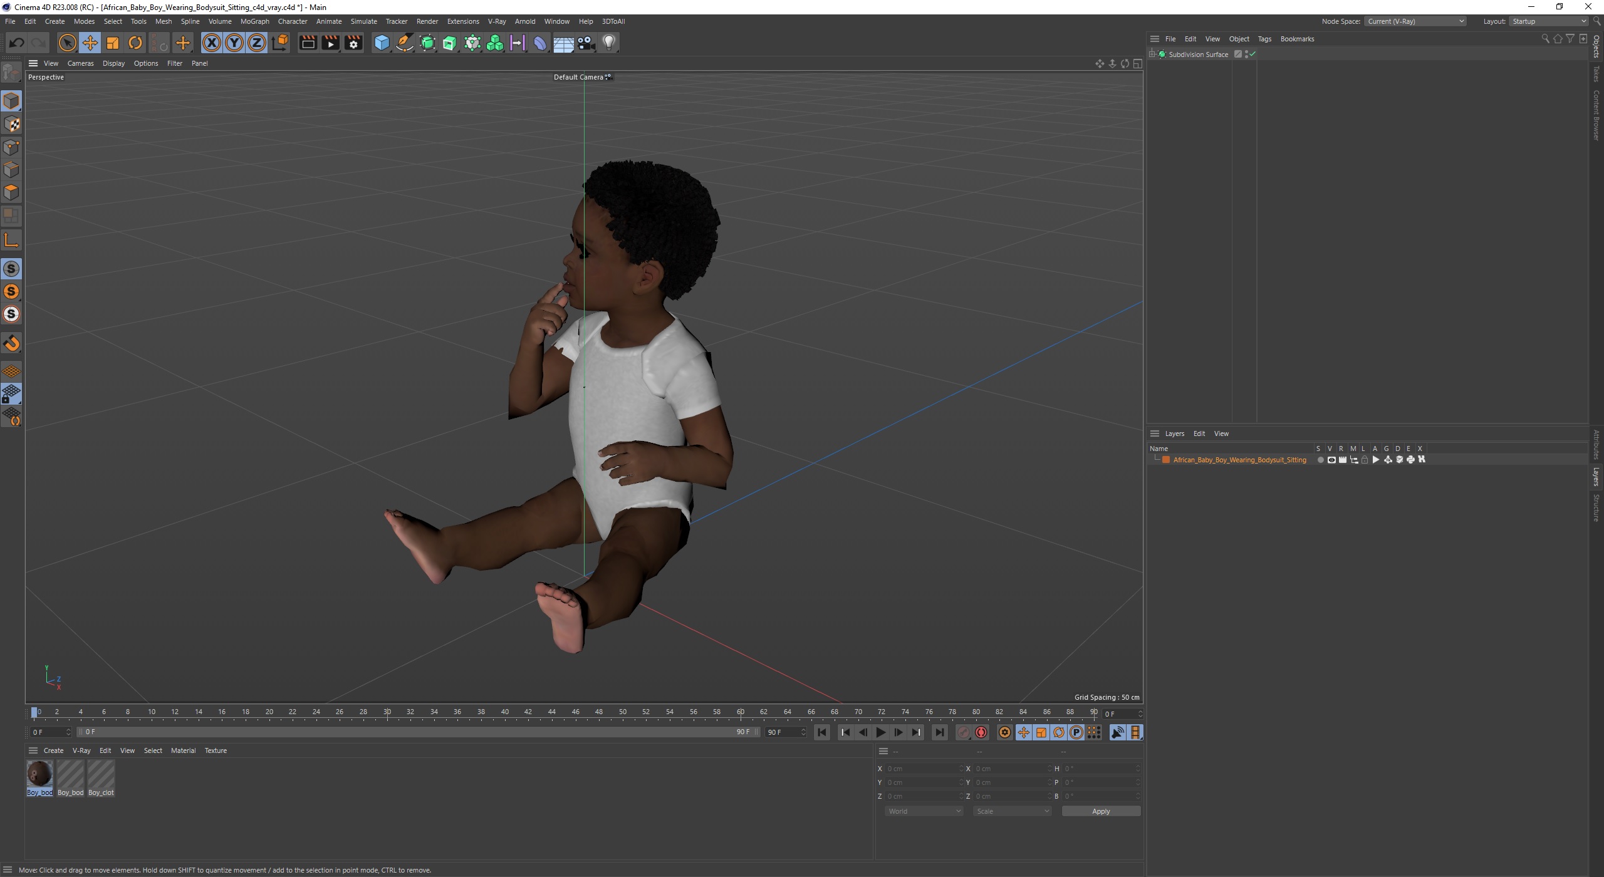The height and width of the screenshot is (877, 1604).
Task: Select the Rotate tool
Action: pyautogui.click(x=135, y=43)
